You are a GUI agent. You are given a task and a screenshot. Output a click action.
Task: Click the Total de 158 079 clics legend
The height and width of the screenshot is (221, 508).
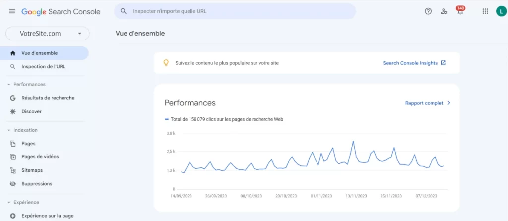[x=224, y=119]
